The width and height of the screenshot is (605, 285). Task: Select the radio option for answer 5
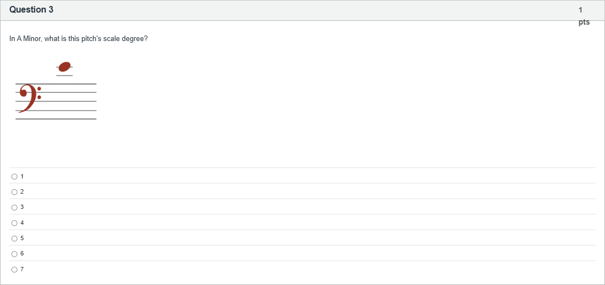point(14,239)
